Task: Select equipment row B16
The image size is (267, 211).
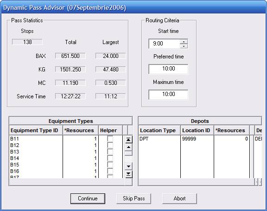Action: (66, 171)
